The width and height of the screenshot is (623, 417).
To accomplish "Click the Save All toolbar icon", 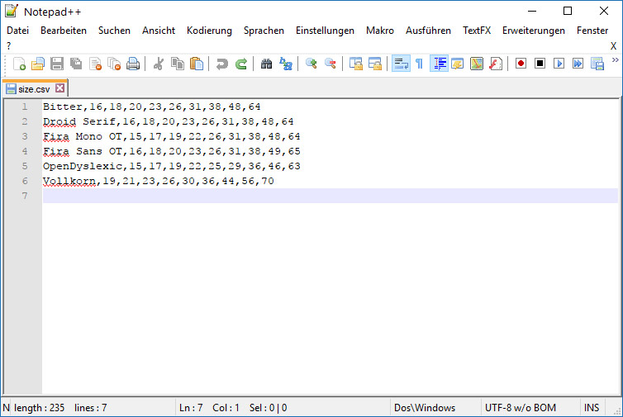I will [76, 64].
